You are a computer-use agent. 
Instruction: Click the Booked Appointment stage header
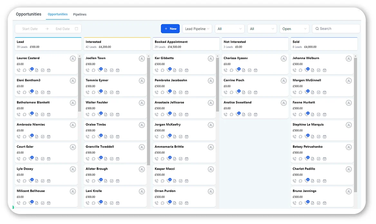(186, 44)
